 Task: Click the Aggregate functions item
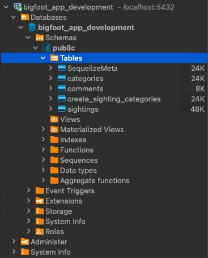click(x=95, y=181)
